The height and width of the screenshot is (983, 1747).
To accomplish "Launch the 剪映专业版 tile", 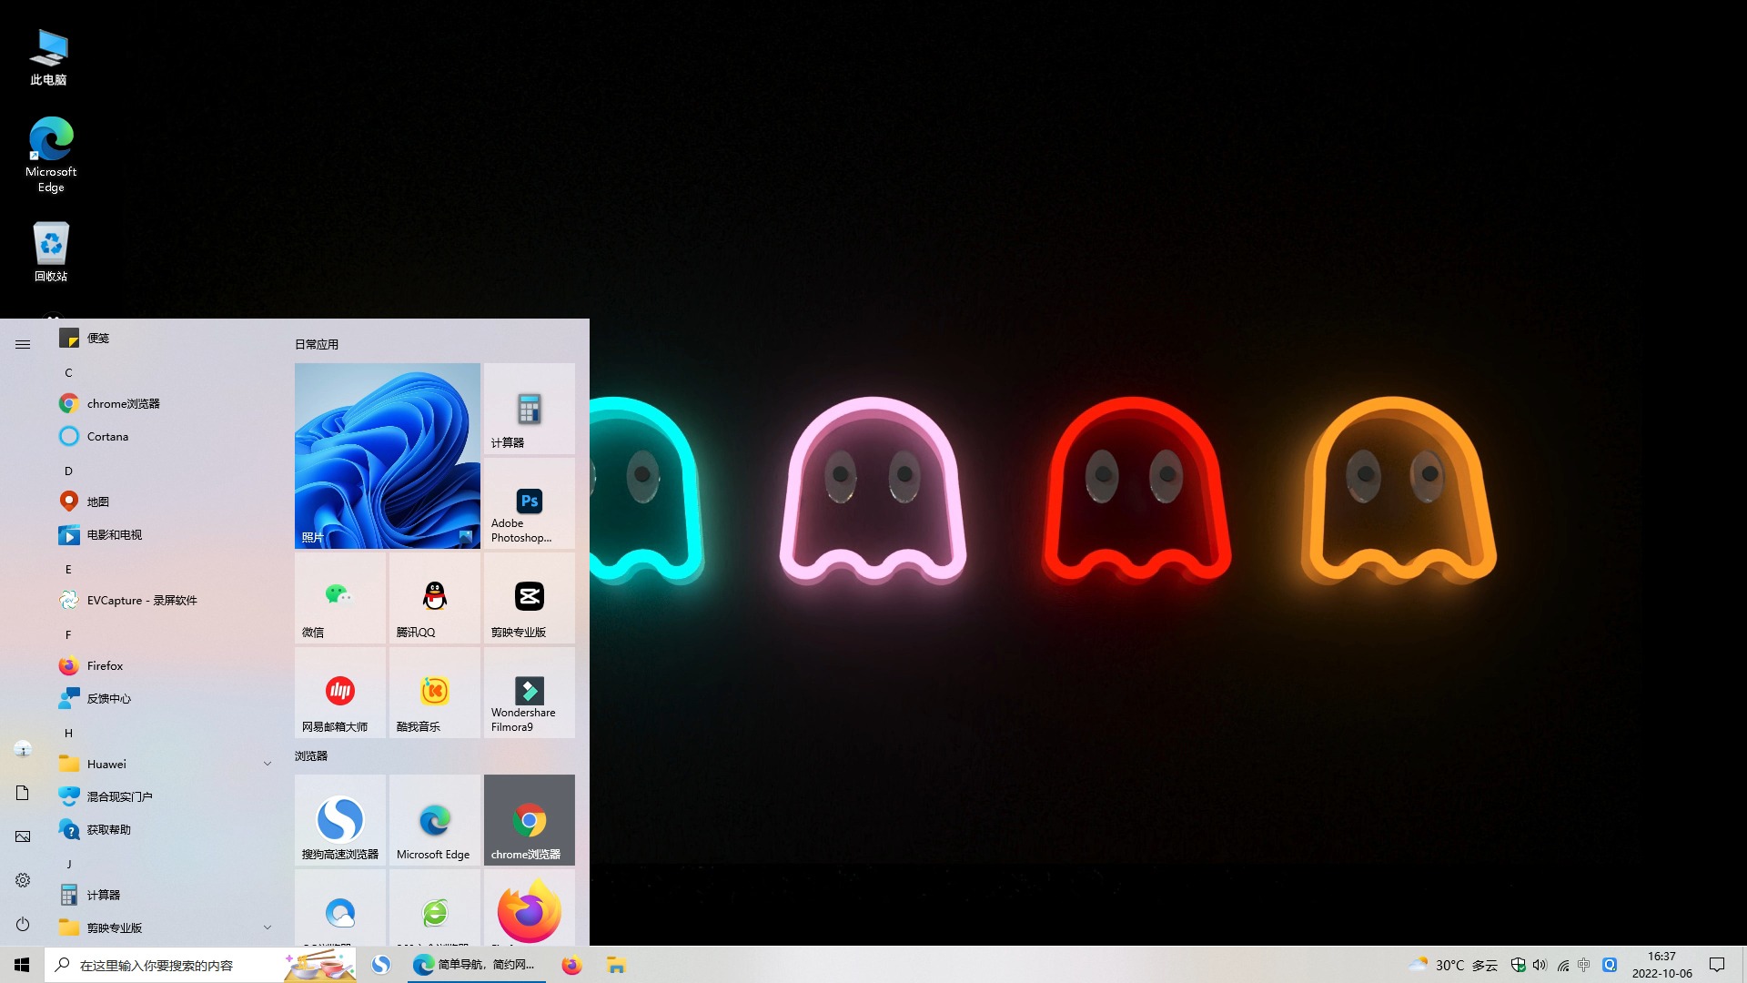I will click(x=530, y=598).
